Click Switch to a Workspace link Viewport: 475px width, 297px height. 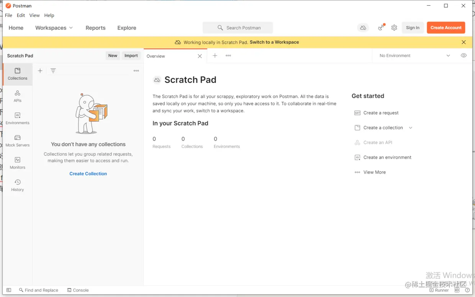pyautogui.click(x=274, y=42)
